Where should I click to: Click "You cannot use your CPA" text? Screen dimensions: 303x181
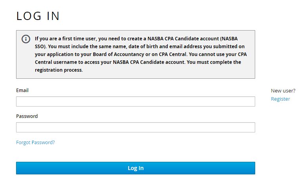(218, 54)
